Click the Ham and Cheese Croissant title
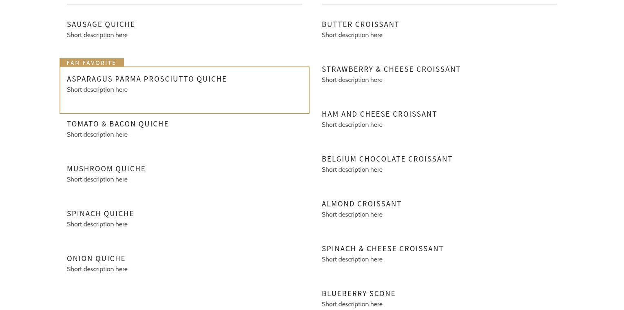This screenshot has height=310, width=624. coord(379,114)
